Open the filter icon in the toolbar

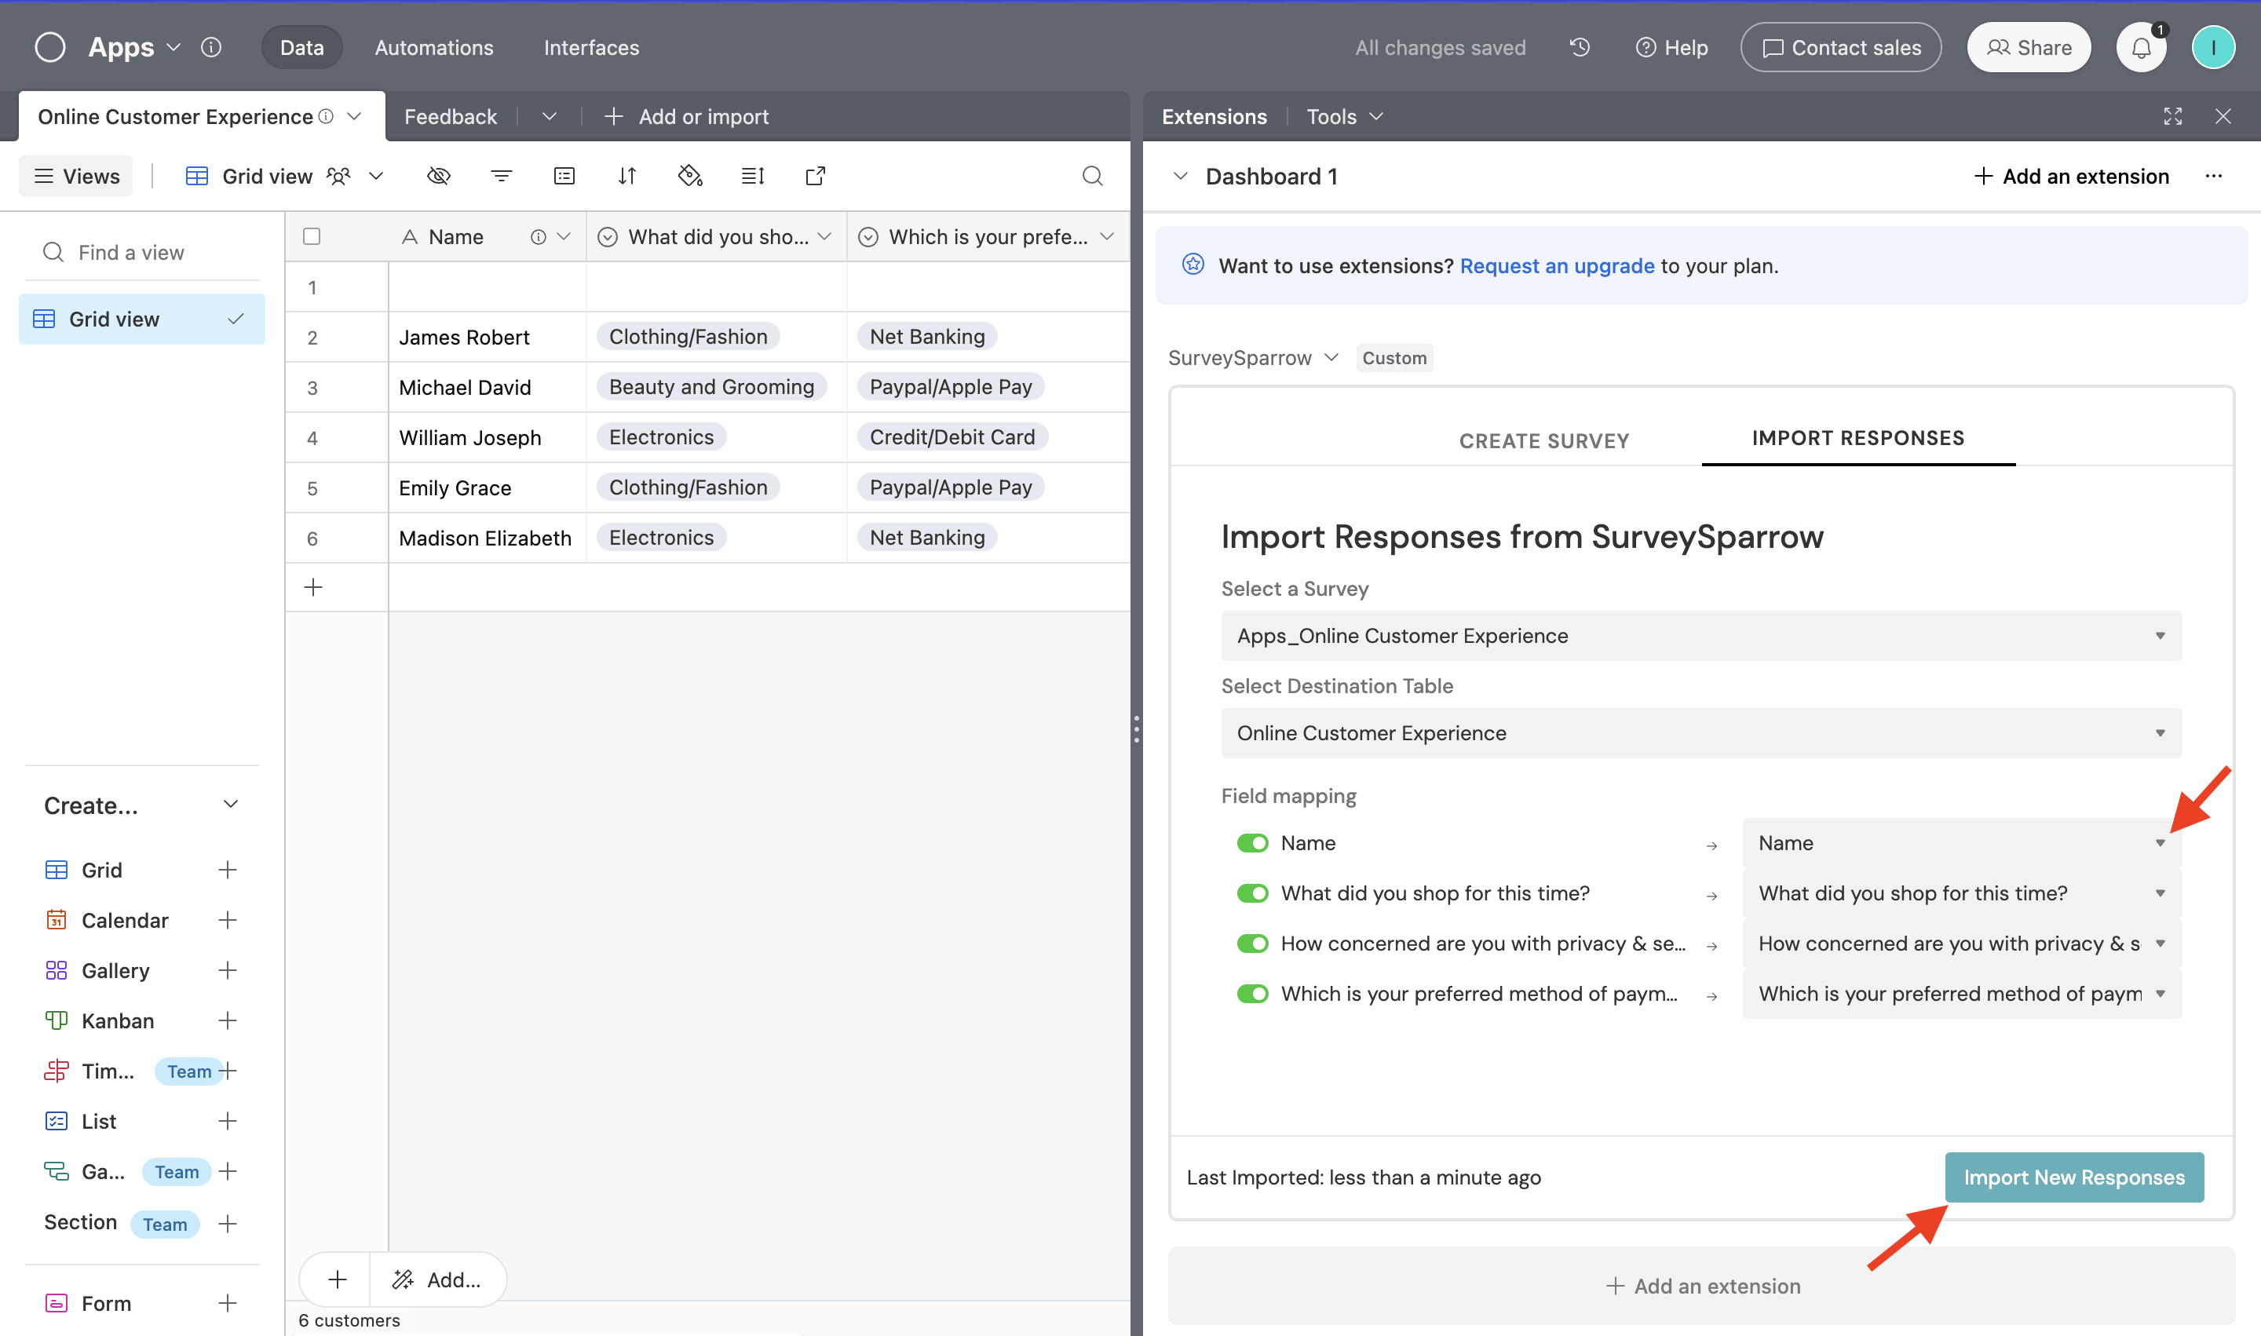point(501,176)
